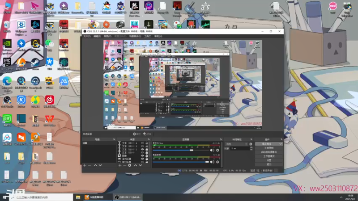Add a new scene with the plus icon in 场景 panel

pos(85,165)
